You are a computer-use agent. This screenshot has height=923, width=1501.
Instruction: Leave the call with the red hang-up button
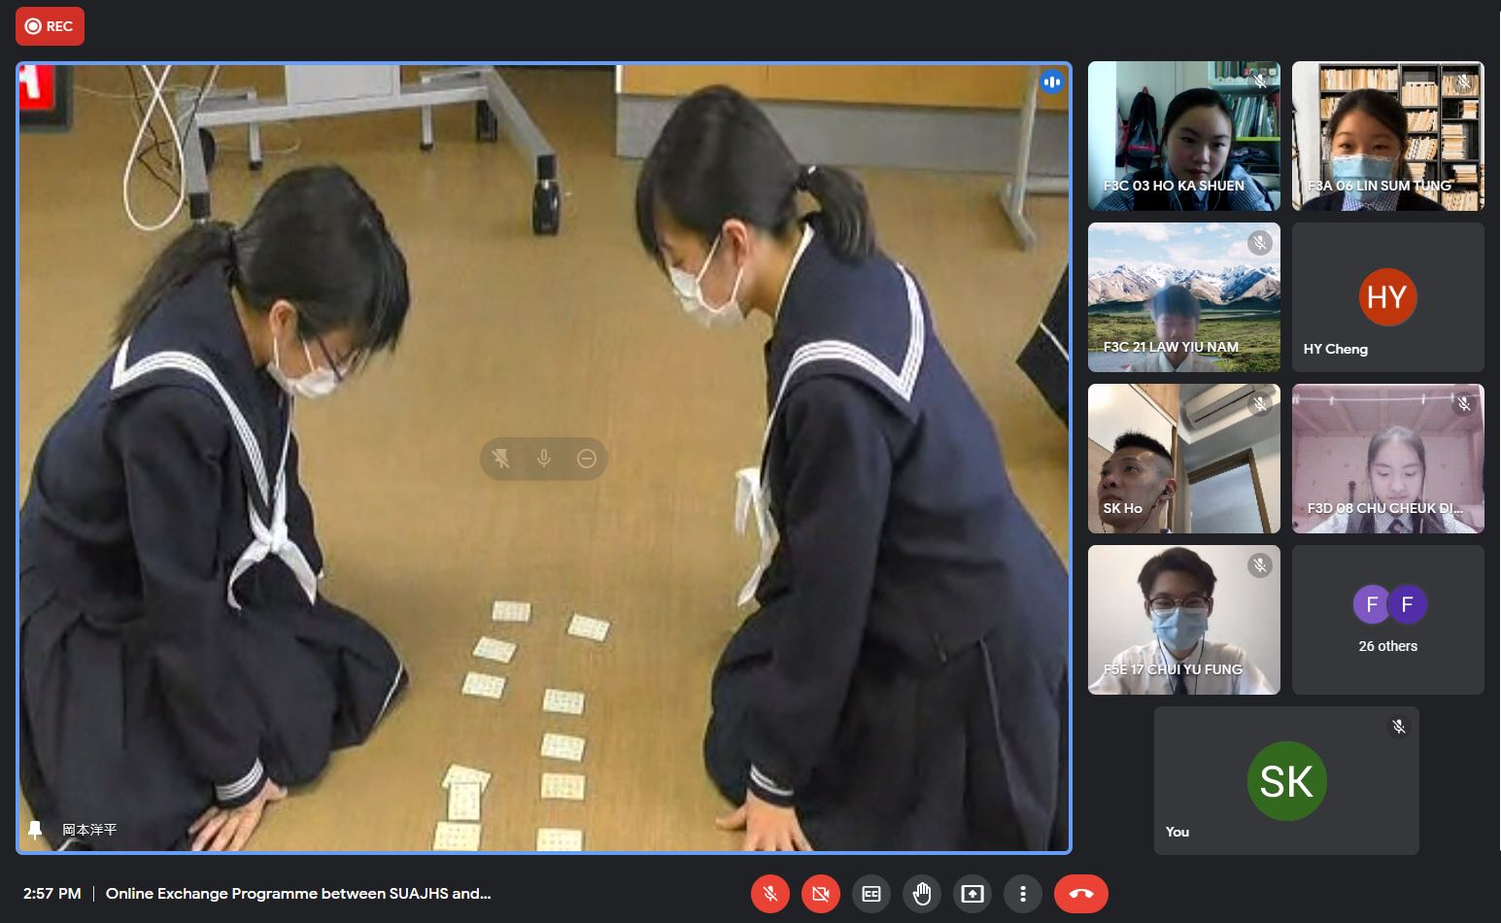1080,894
